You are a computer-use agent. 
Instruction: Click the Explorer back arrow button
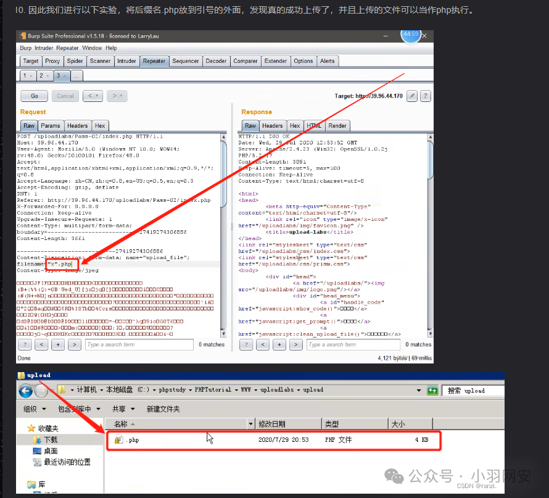tap(25, 391)
